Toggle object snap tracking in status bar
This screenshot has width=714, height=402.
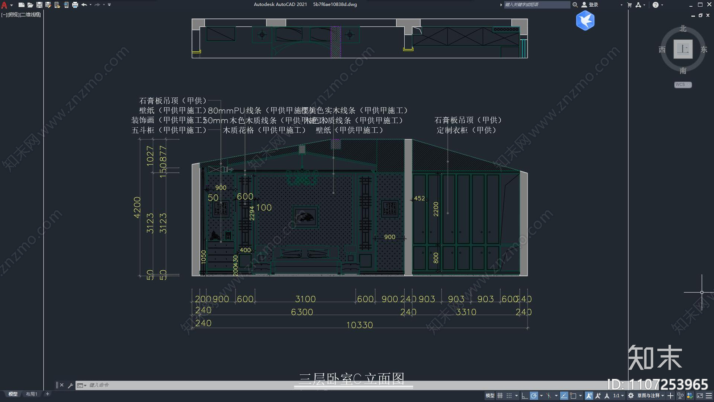click(x=564, y=396)
